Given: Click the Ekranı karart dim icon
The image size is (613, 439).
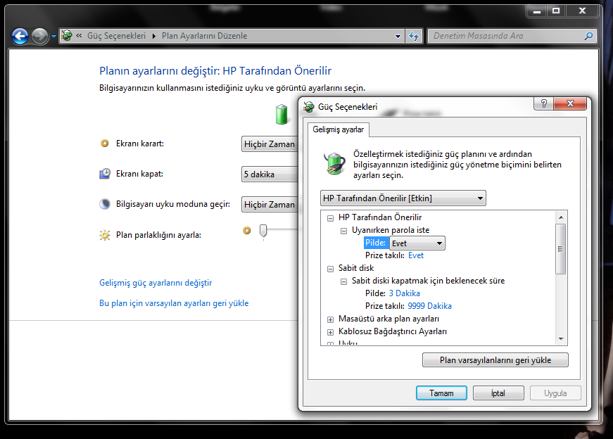Looking at the screenshot, I should [104, 144].
